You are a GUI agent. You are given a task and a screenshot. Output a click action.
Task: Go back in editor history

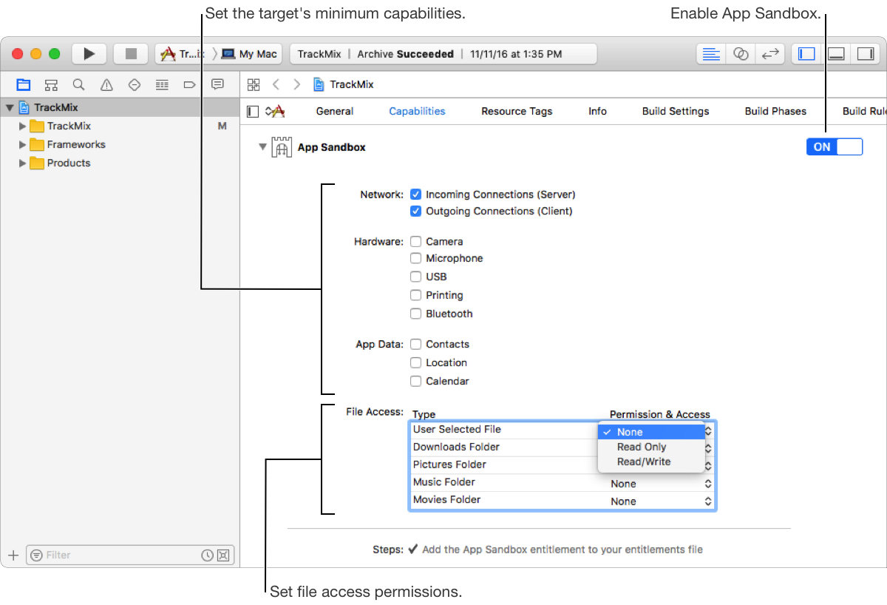click(x=276, y=84)
